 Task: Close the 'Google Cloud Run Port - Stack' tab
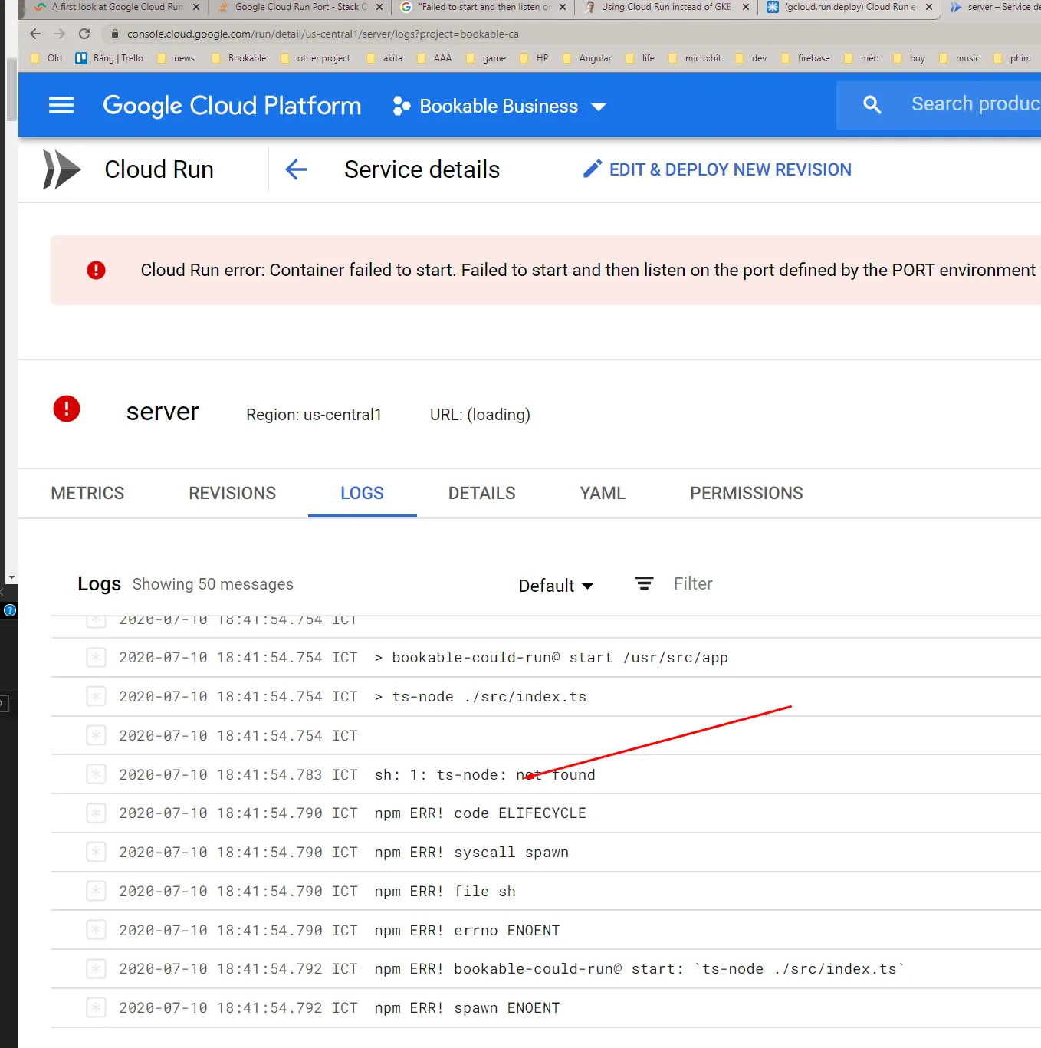(379, 7)
